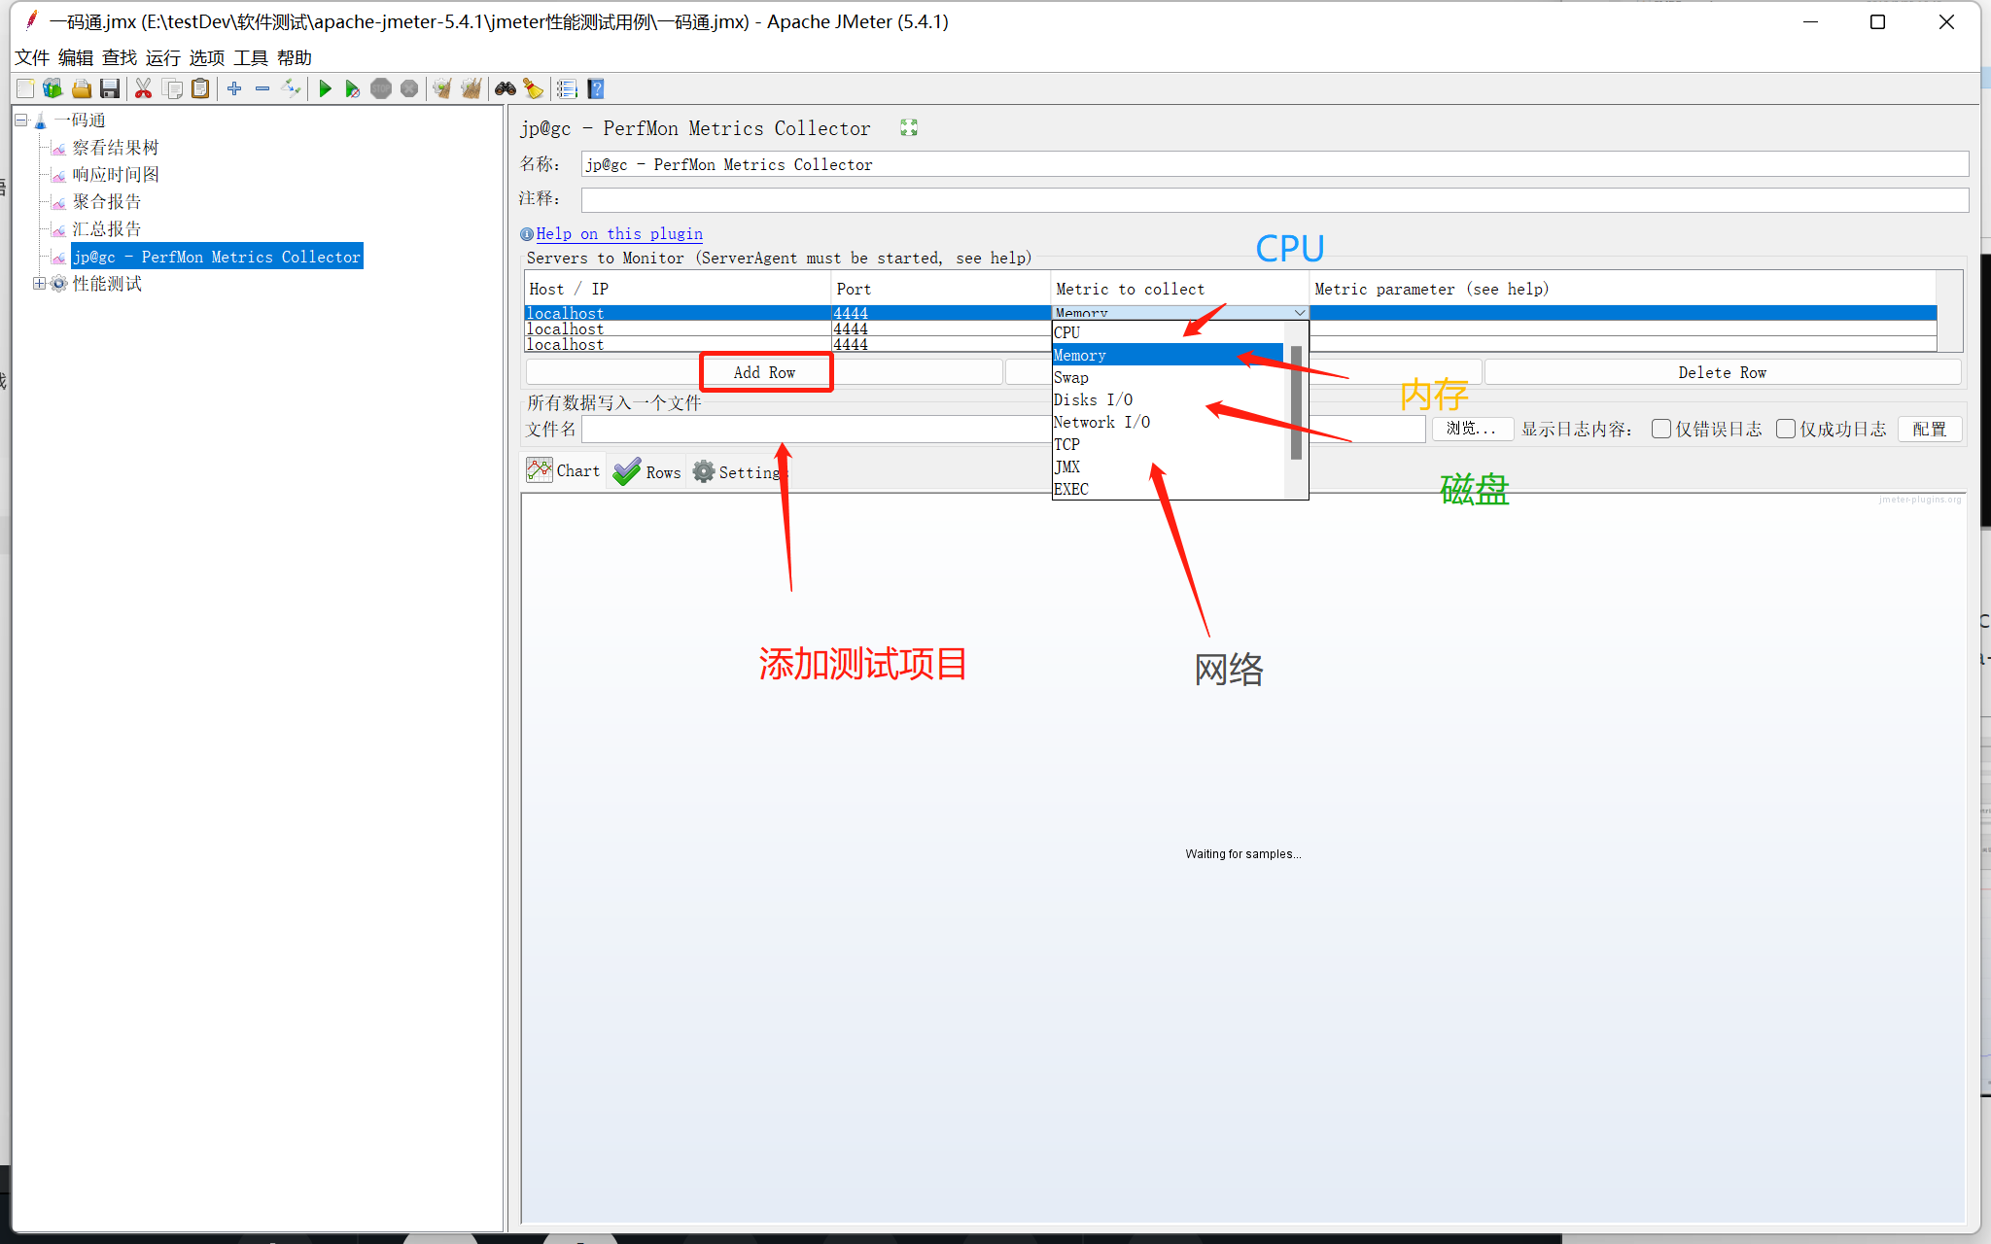Collapse the 一码通 root tree node
Screen dimensions: 1991x1244
point(20,121)
